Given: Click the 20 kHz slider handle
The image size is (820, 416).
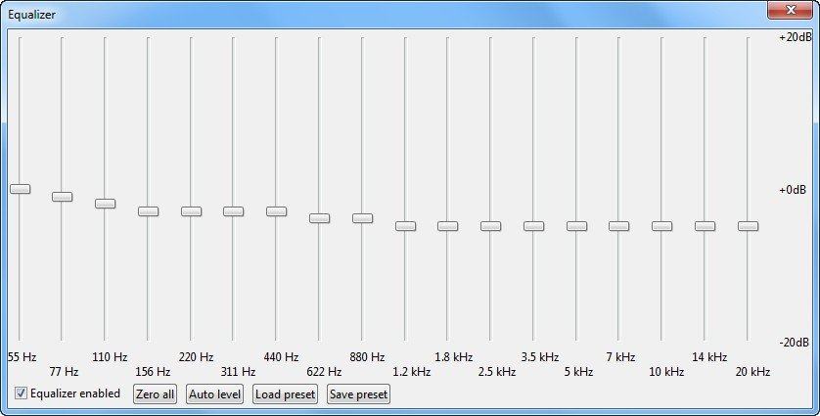Looking at the screenshot, I should pyautogui.click(x=748, y=225).
